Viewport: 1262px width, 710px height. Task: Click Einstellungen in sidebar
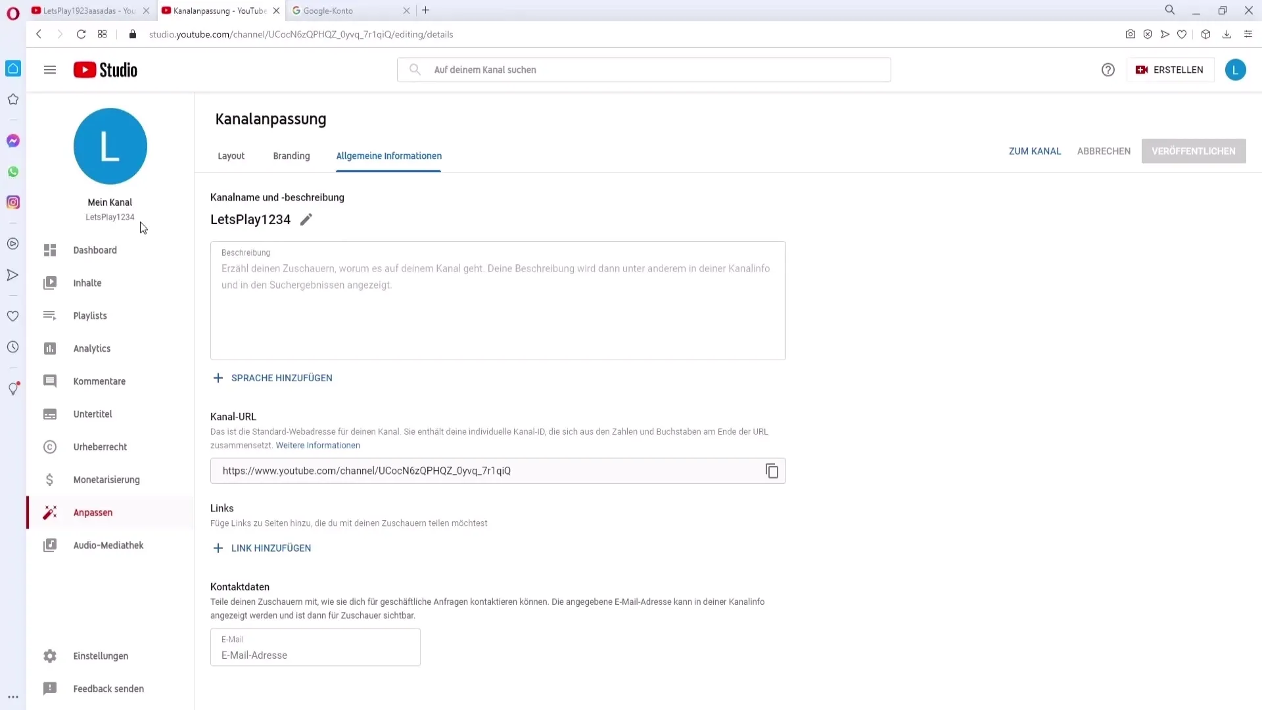101,655
